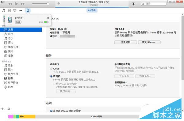
Task: Open the account user icon dropdown
Action: tap(134, 4)
